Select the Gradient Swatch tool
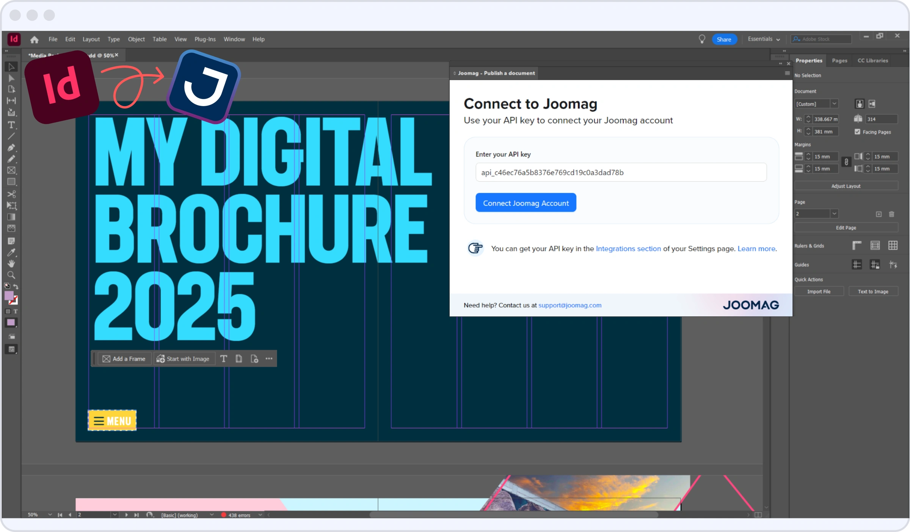This screenshot has height=532, width=910. [11, 217]
